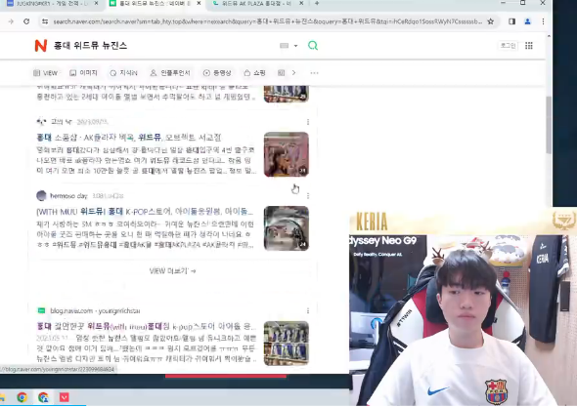577x407 pixels.
Task: Select the VIEW search tab
Action: tap(46, 73)
